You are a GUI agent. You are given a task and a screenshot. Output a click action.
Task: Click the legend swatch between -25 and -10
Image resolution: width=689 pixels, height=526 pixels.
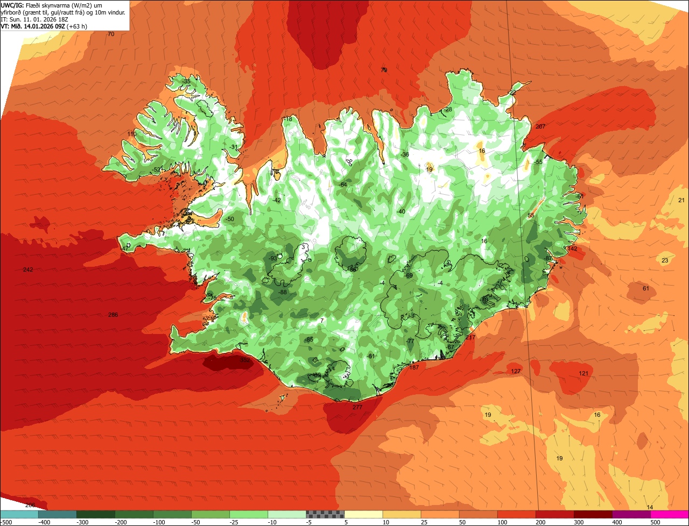click(x=248, y=514)
